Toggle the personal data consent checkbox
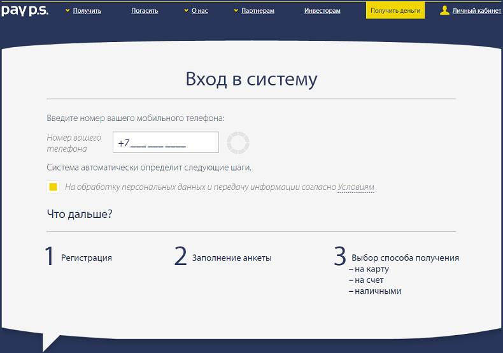This screenshot has height=353, width=503. tap(53, 187)
